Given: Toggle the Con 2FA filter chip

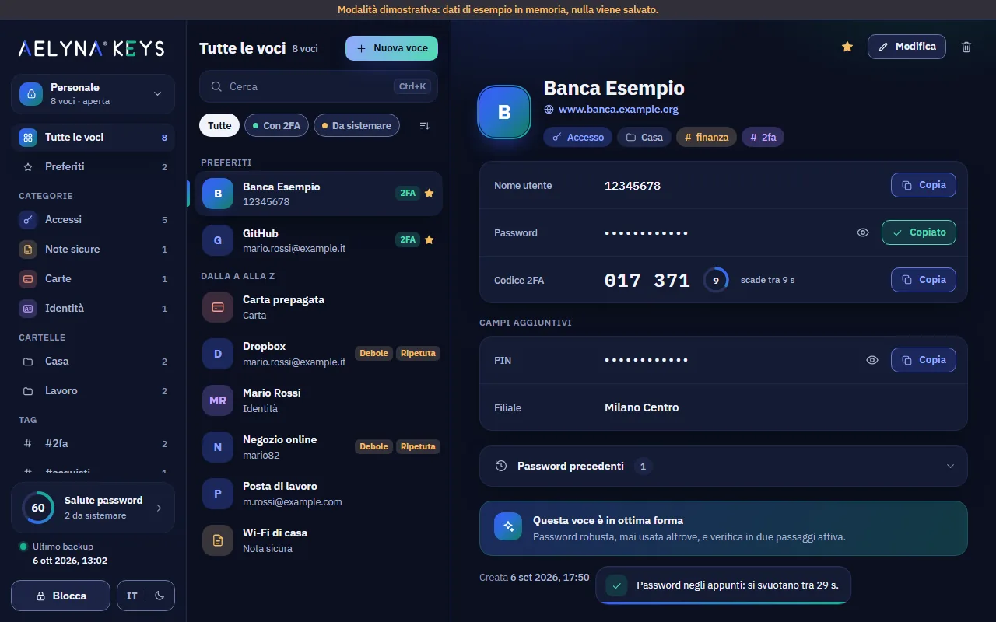Looking at the screenshot, I should 277,125.
